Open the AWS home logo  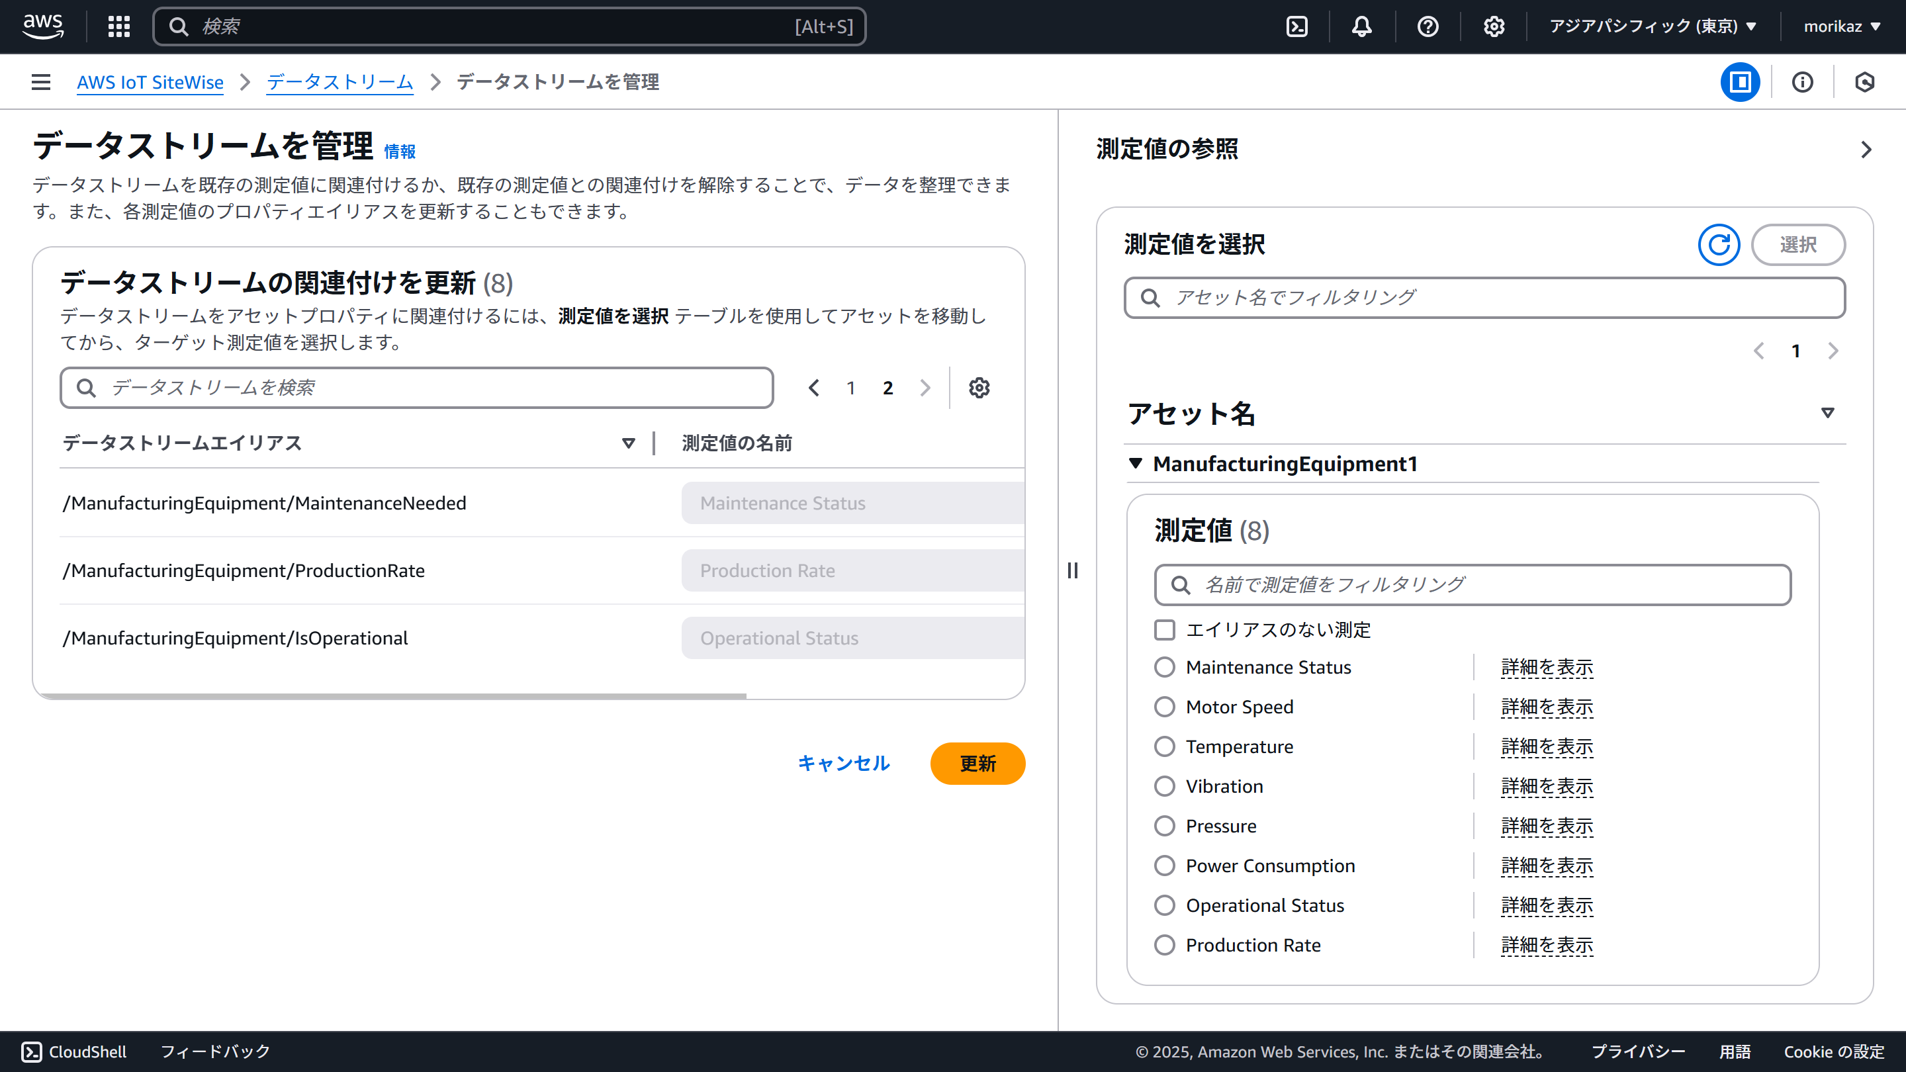tap(43, 26)
